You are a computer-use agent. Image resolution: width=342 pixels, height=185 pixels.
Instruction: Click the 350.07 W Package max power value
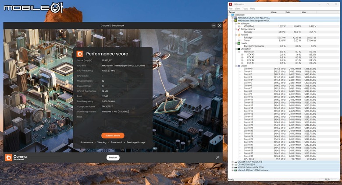click(x=311, y=38)
